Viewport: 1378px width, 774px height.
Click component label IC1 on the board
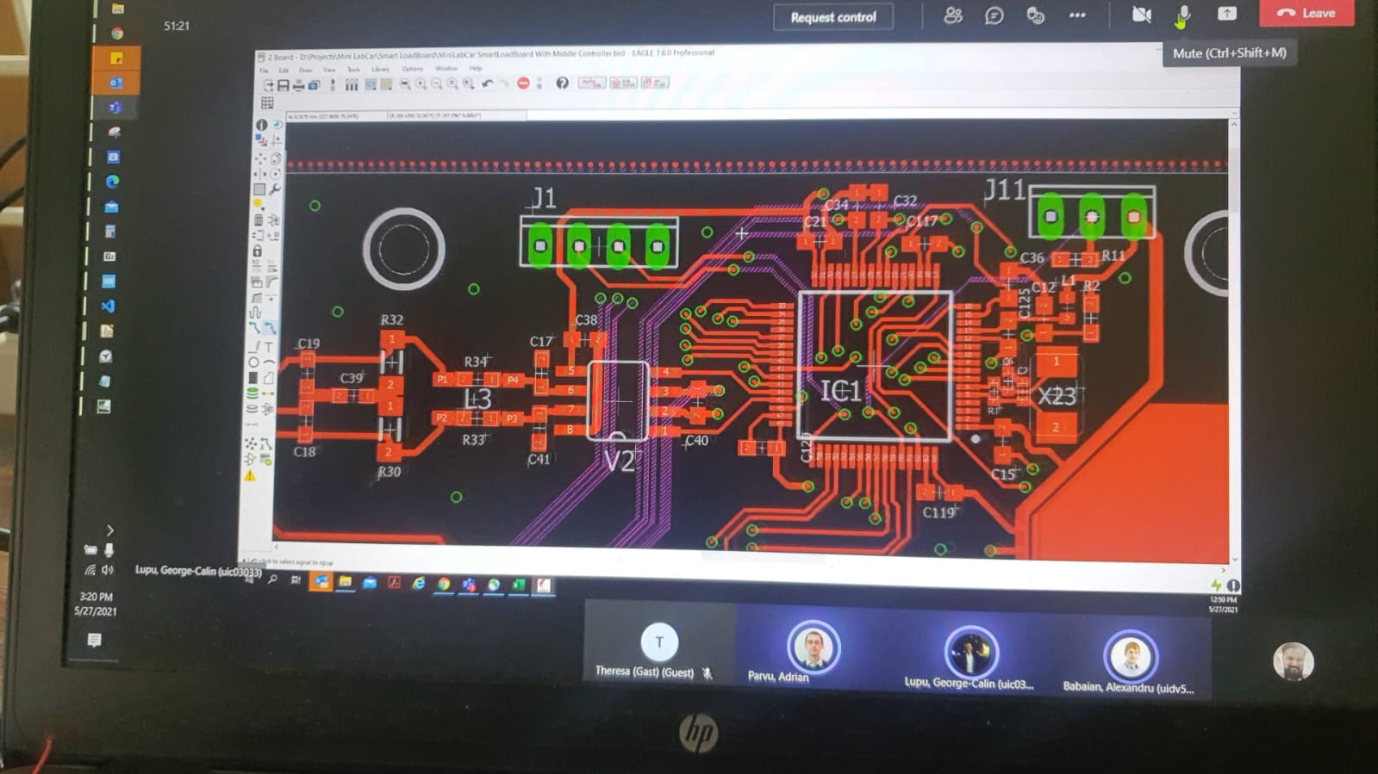pos(839,392)
